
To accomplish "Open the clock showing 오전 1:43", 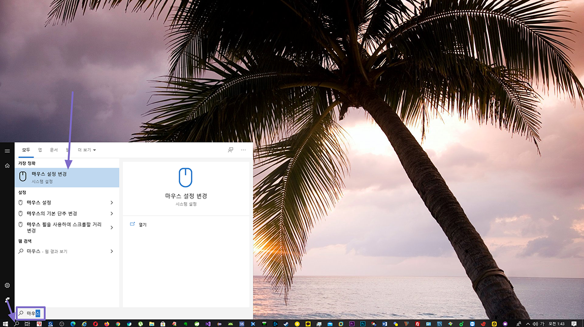I will pos(557,323).
